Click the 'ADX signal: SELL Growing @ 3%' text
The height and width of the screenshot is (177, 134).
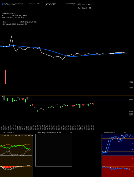pos(15,24)
